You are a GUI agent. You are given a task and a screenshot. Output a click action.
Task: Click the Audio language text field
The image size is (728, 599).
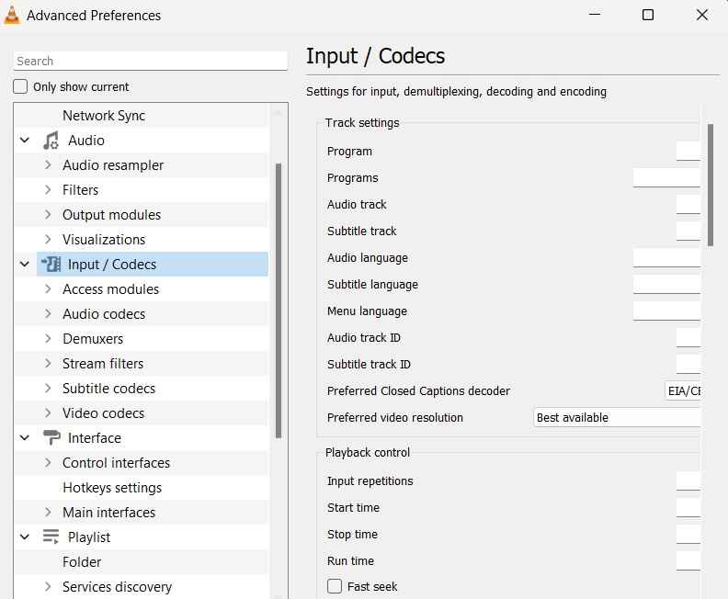tap(666, 257)
